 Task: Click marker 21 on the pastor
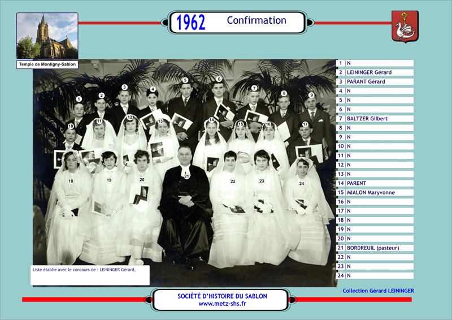coord(186,176)
